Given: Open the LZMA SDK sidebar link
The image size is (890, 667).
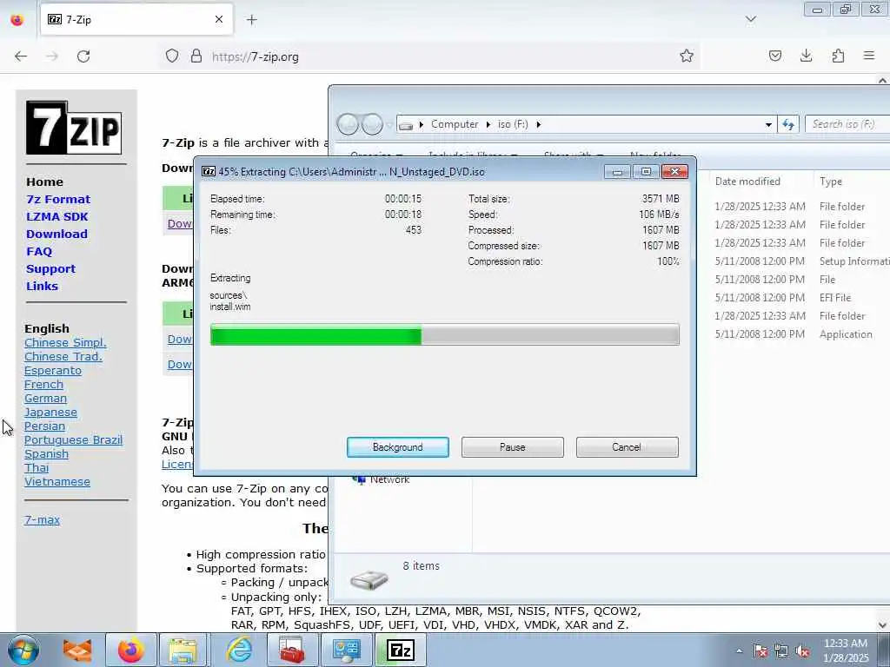Looking at the screenshot, I should coord(56,216).
